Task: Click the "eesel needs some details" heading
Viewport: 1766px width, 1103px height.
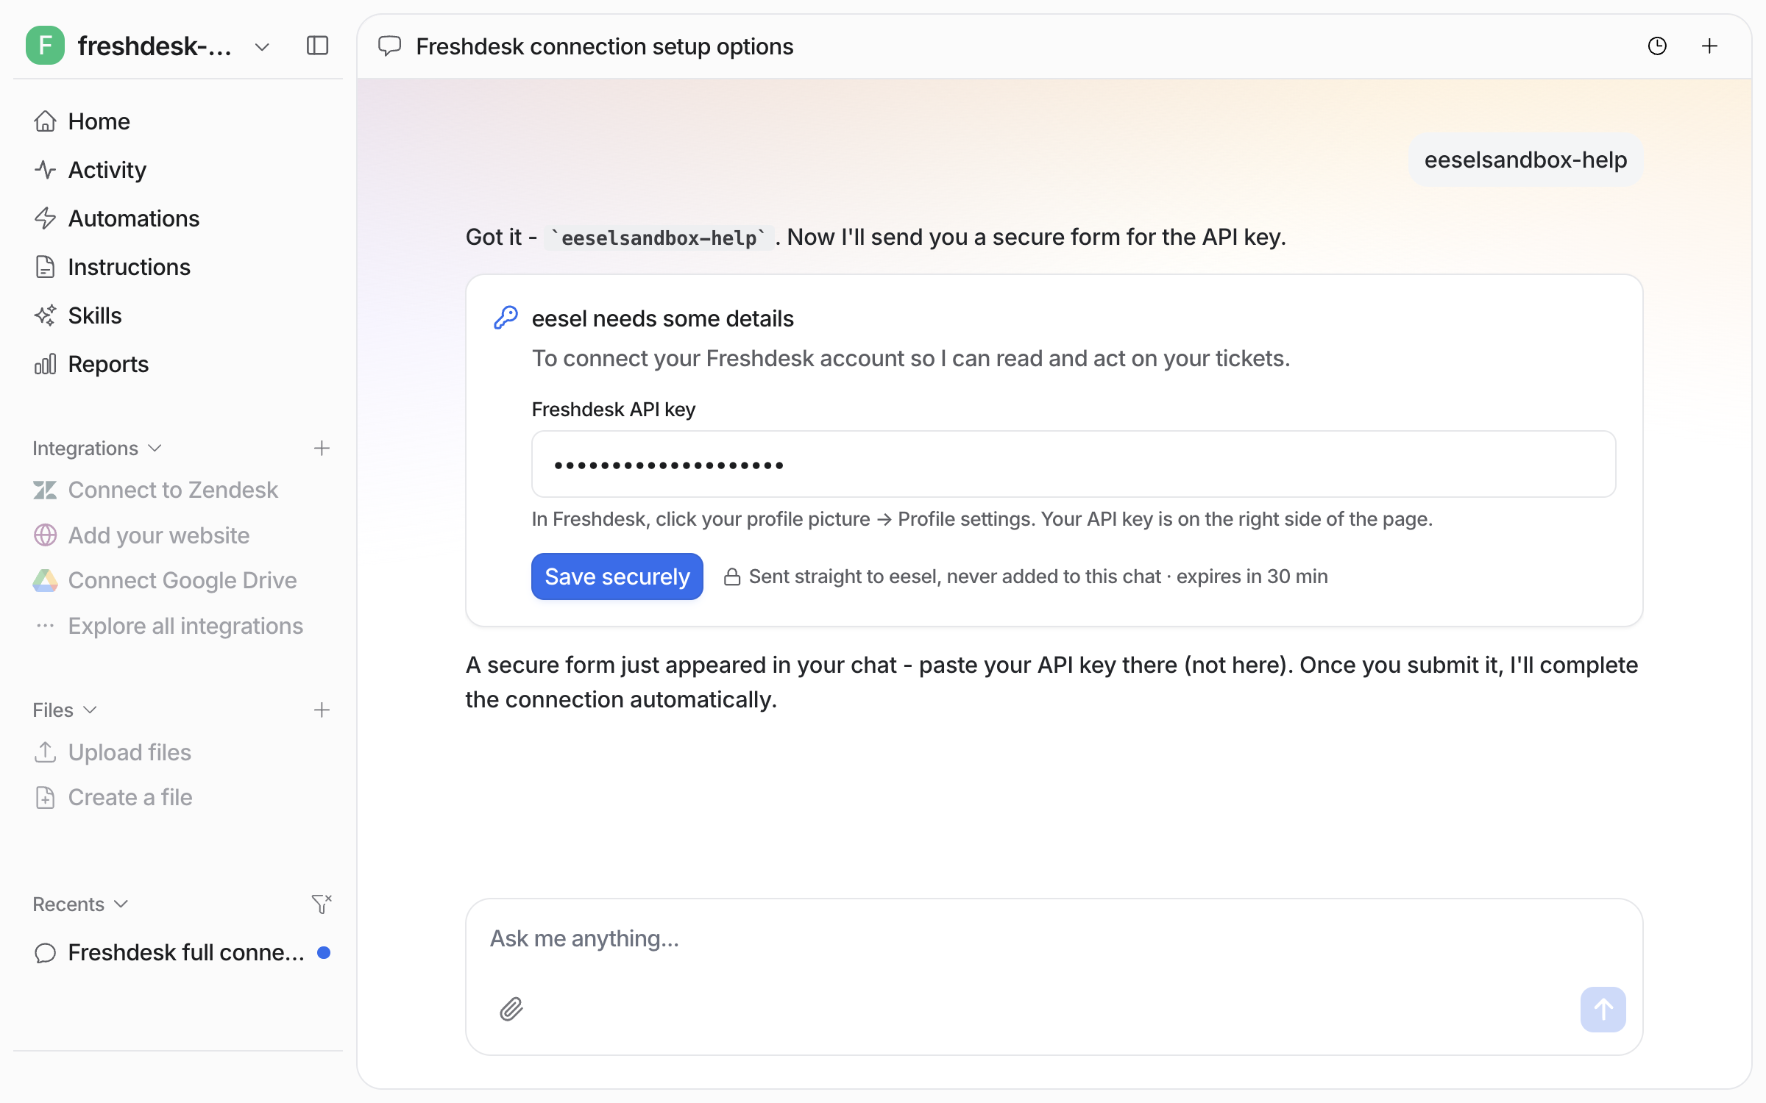Action: tap(663, 318)
